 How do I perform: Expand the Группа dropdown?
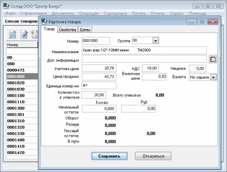155,41
